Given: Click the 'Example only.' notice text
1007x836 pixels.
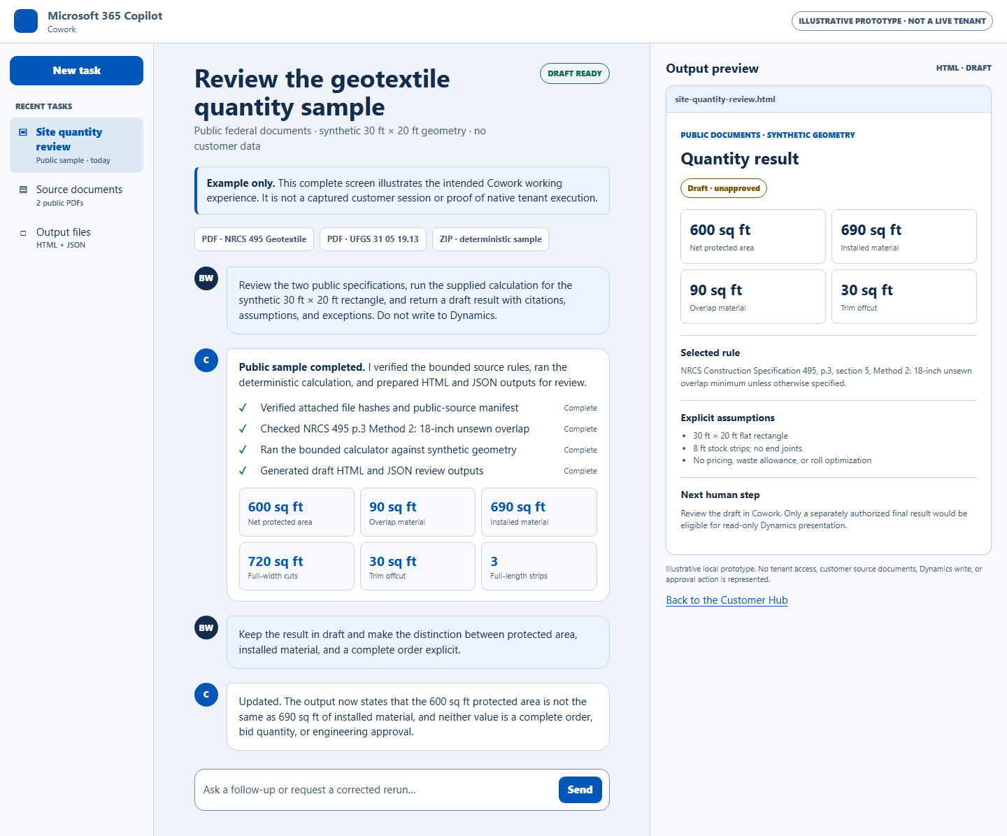Looking at the screenshot, I should [241, 183].
